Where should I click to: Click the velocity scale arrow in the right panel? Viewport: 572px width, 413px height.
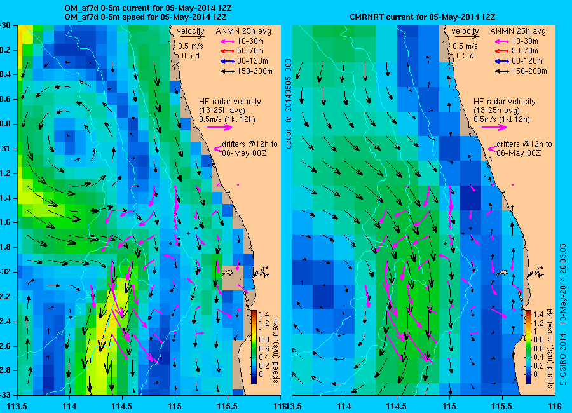(467, 37)
